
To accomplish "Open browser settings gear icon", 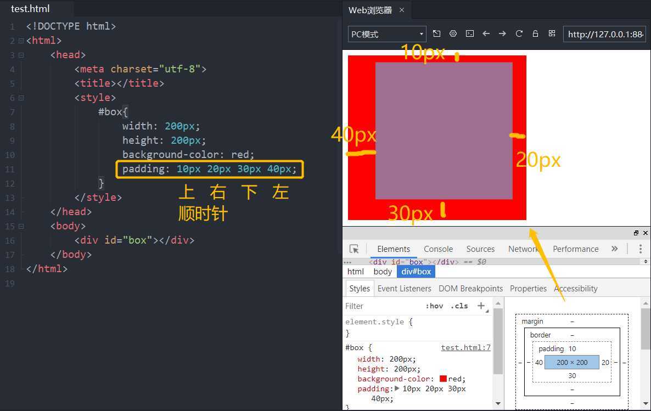I will tap(453, 33).
